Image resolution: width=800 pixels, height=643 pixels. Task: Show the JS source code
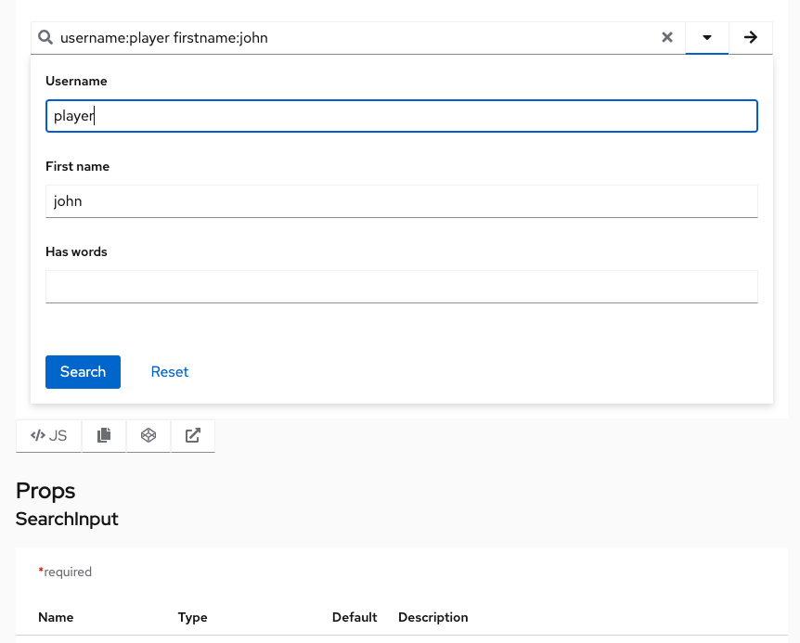click(x=48, y=435)
